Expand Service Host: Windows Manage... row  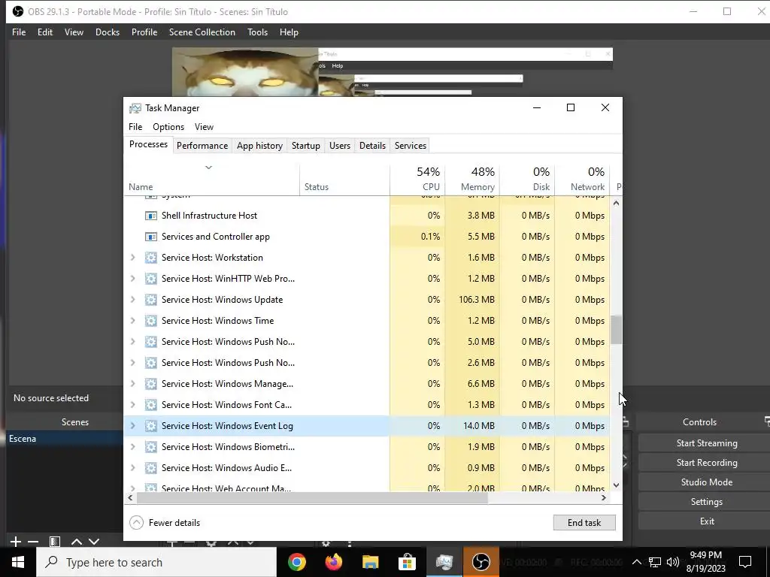[x=132, y=384]
